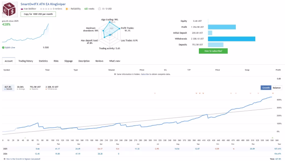The image size is (285, 161).
Task: Click the green shield icon by Bybit-Live
Action: click(x=3, y=47)
